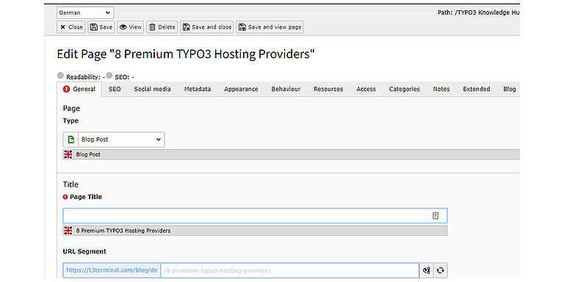Open the Blog tab
The height and width of the screenshot is (282, 564).
click(510, 89)
